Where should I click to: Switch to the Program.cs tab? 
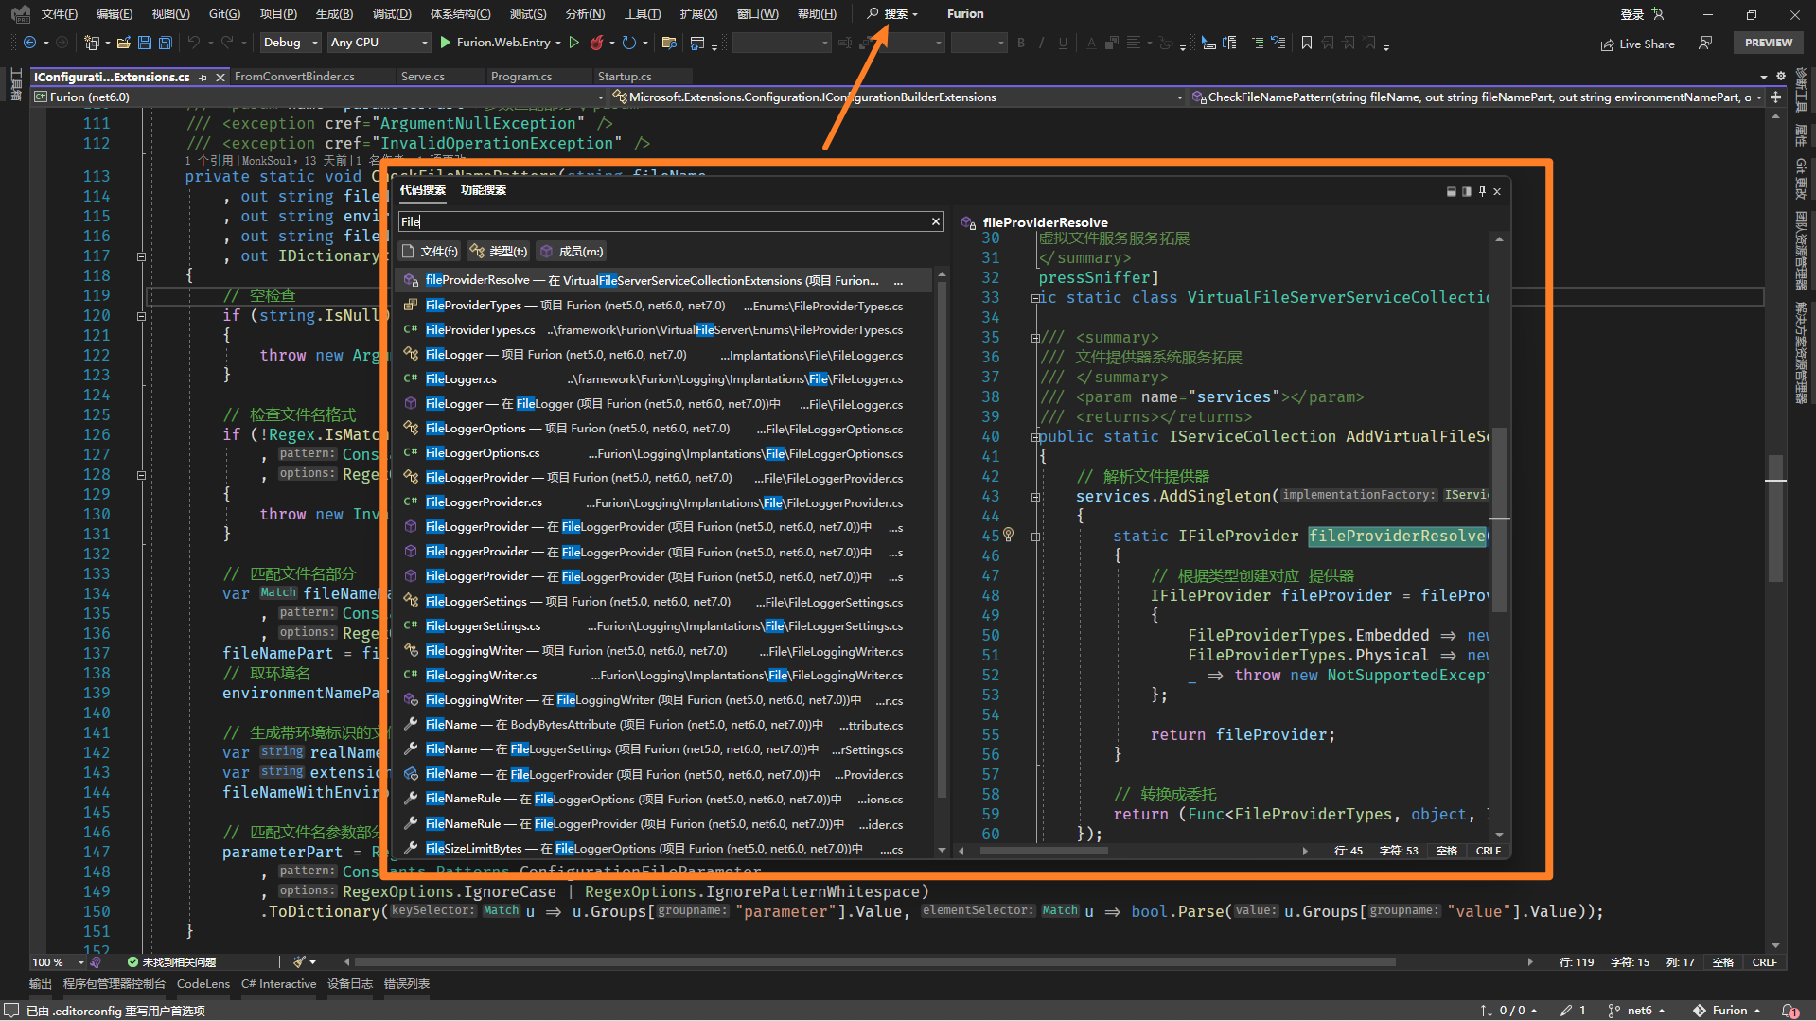pos(521,77)
